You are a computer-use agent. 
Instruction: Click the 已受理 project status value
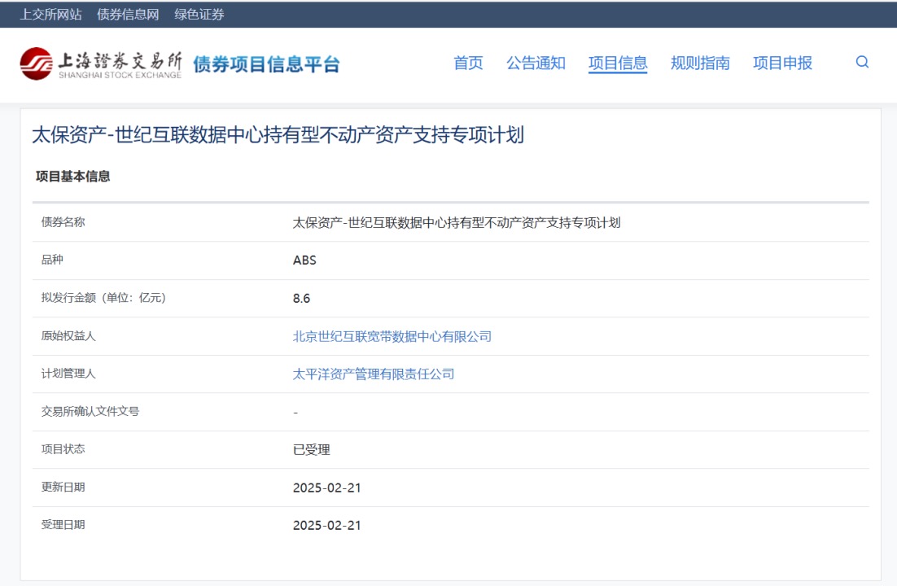click(312, 449)
